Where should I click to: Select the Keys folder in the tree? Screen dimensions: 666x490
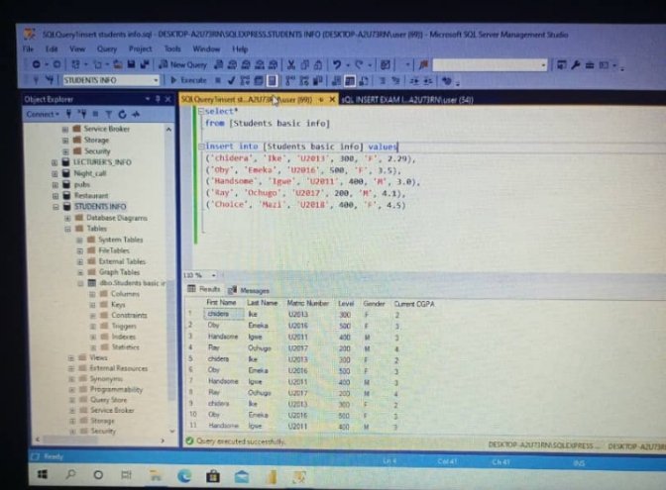click(118, 305)
